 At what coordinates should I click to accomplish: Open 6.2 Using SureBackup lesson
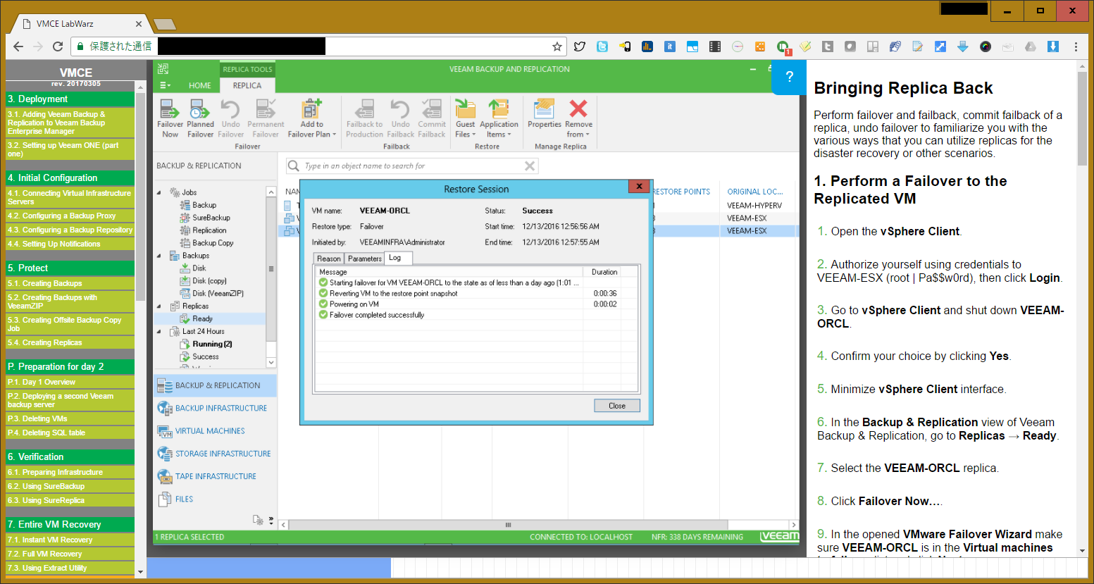pos(70,486)
